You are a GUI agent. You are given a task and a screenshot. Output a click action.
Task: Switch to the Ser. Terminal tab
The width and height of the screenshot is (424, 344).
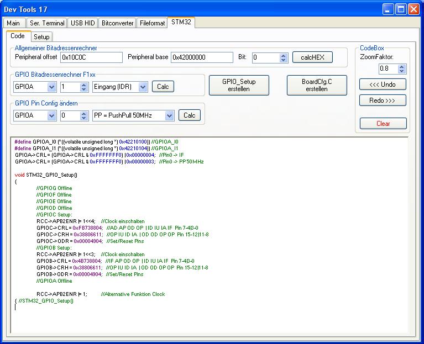pyautogui.click(x=46, y=23)
